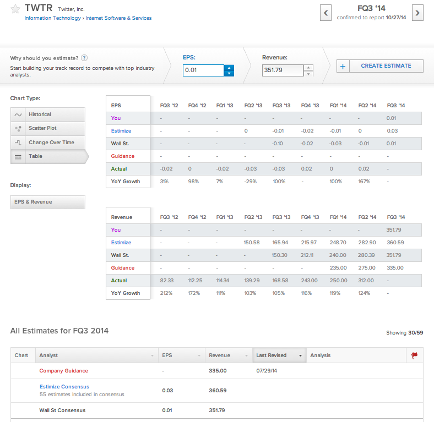Click the 'confirmed to report 10/27/14' text
Screen dimensions: 434x422
coord(371,18)
